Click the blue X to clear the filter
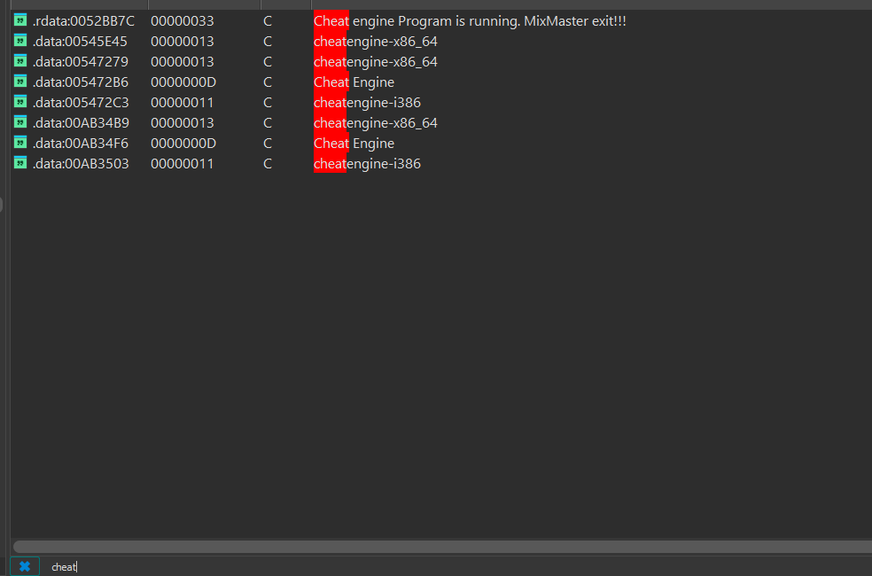Image resolution: width=872 pixels, height=576 pixels. (24, 565)
